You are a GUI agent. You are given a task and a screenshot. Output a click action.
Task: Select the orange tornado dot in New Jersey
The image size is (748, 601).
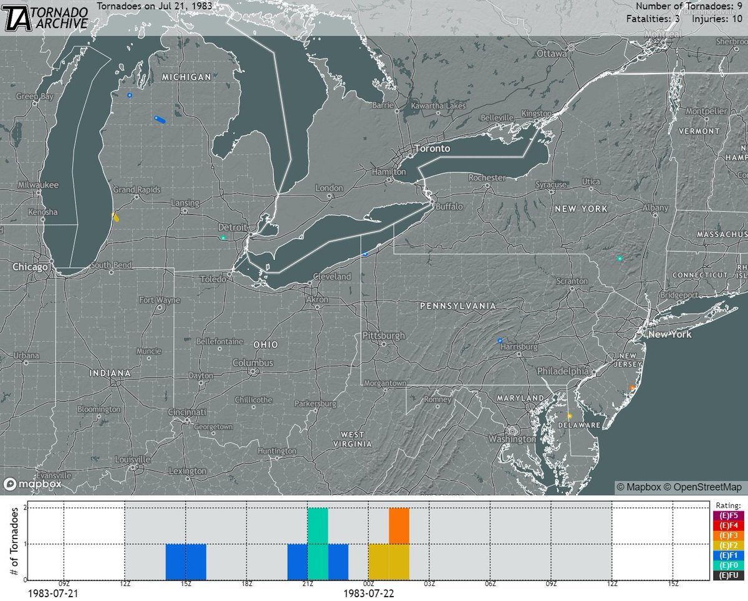pyautogui.click(x=631, y=388)
